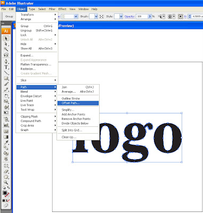Open the Brush dropdown arrow
This screenshot has width=203, height=213.
(x=96, y=17)
